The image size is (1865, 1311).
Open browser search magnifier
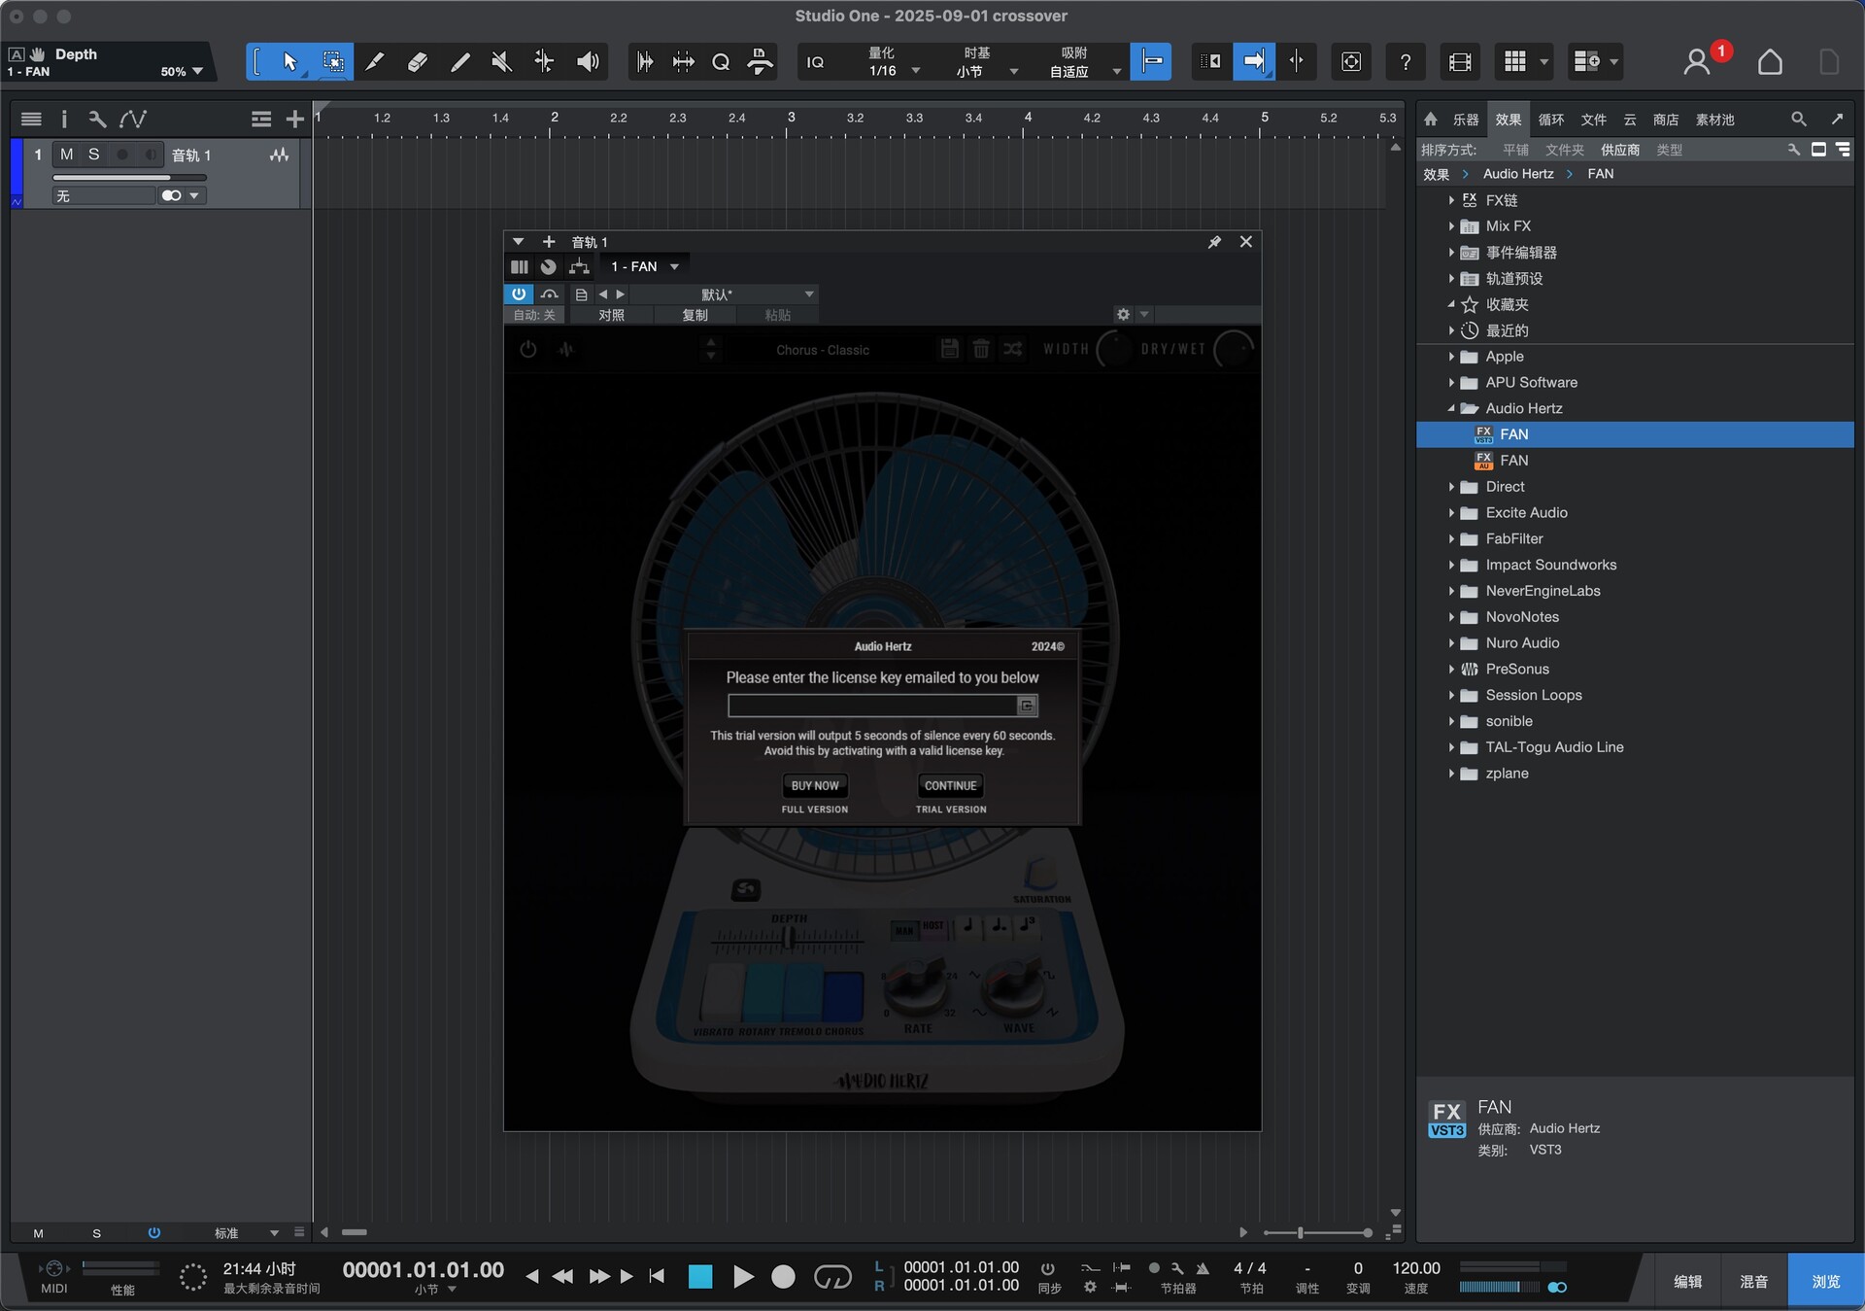[x=1798, y=119]
